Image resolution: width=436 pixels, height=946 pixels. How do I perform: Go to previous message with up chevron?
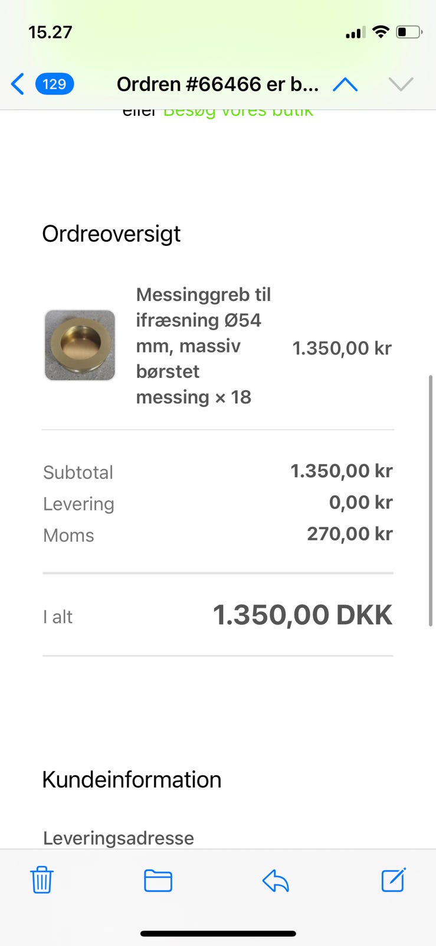coord(345,85)
